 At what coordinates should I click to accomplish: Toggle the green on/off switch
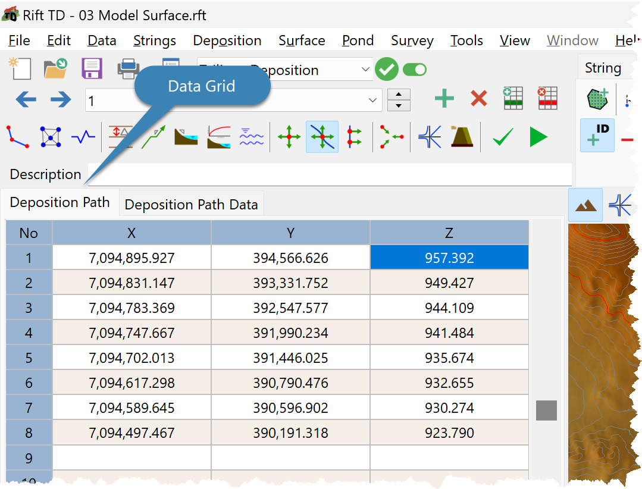tap(415, 70)
